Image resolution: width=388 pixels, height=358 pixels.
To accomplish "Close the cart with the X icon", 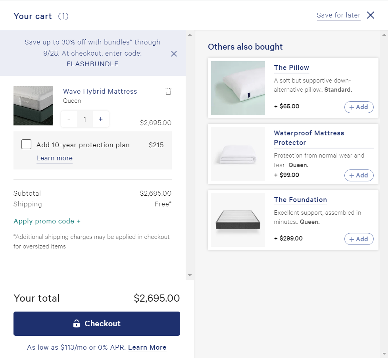I will point(371,15).
